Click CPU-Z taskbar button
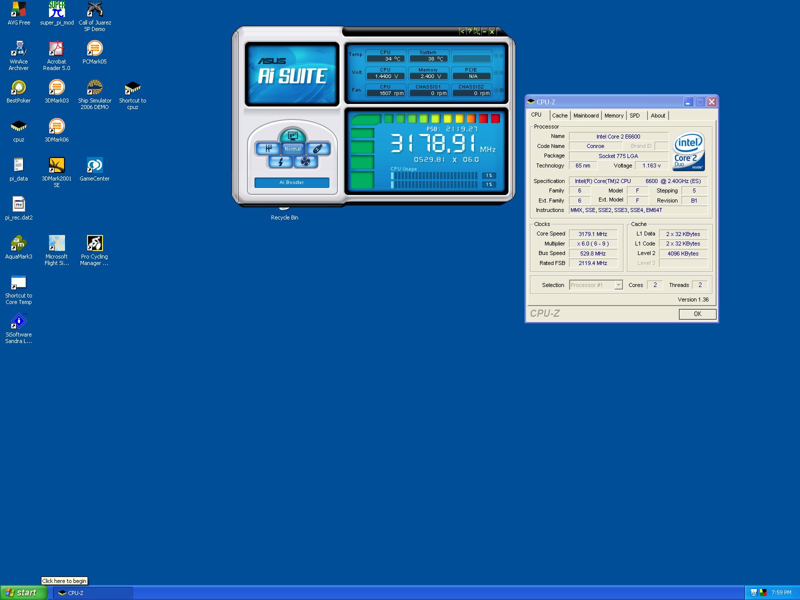 coord(93,593)
